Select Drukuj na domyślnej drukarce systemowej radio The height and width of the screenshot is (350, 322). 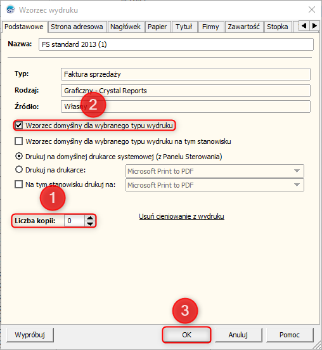pyautogui.click(x=19, y=156)
